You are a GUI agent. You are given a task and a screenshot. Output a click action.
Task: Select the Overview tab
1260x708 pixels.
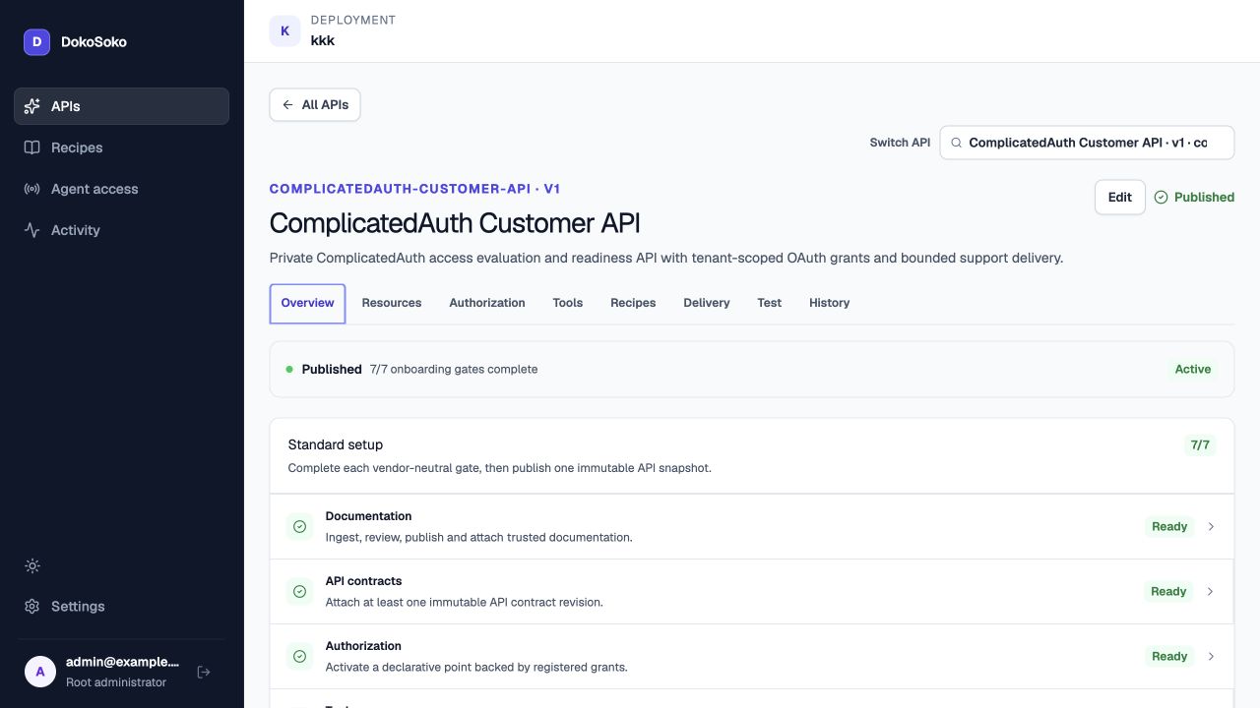pos(307,303)
